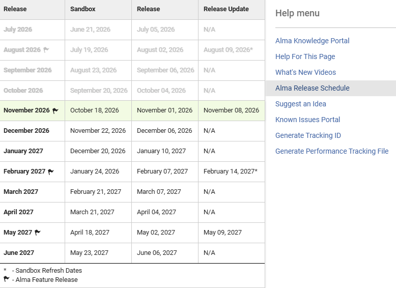Click the September 20, 2026 sandbox date
Image resolution: width=396 pixels, height=288 pixels.
pos(99,91)
